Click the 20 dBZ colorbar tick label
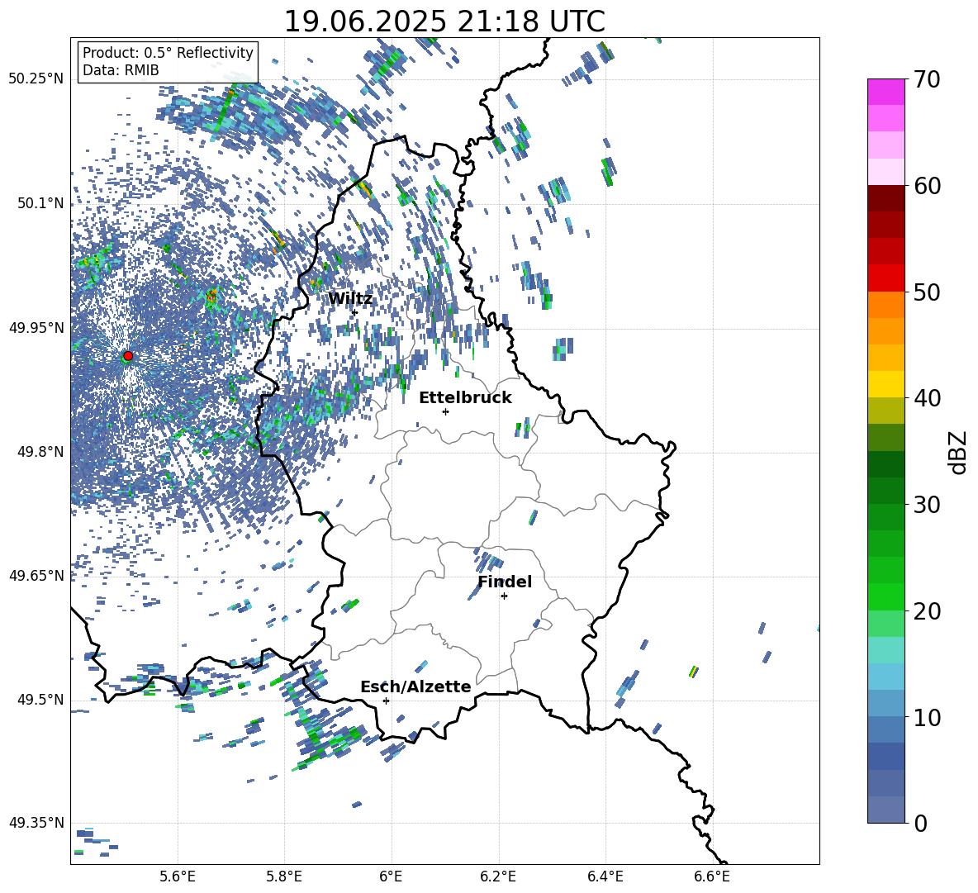The height and width of the screenshot is (893, 978). click(926, 611)
